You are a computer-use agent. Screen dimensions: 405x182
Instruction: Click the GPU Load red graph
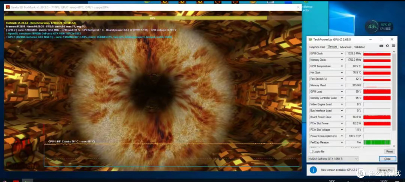[x=377, y=91]
